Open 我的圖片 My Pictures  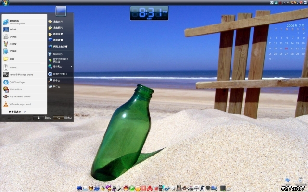60,28
